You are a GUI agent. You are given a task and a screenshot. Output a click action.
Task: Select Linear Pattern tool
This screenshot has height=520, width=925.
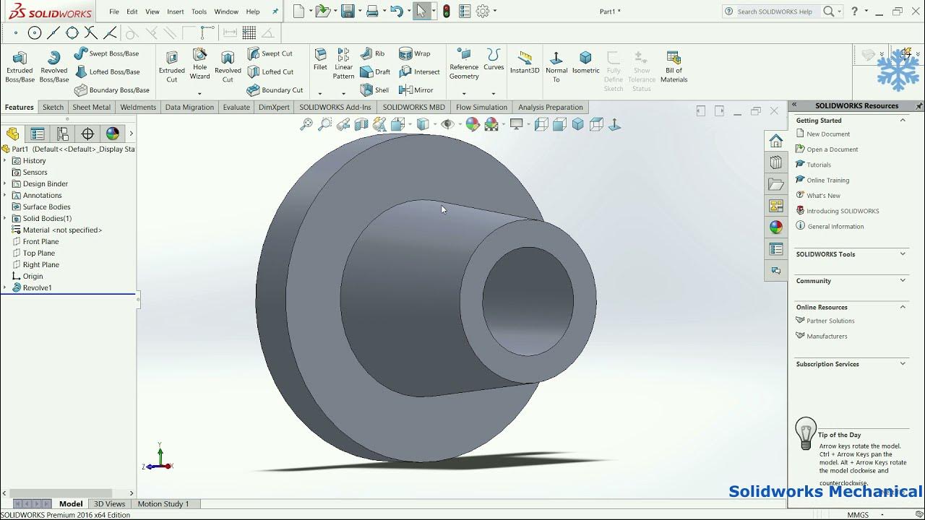(343, 64)
